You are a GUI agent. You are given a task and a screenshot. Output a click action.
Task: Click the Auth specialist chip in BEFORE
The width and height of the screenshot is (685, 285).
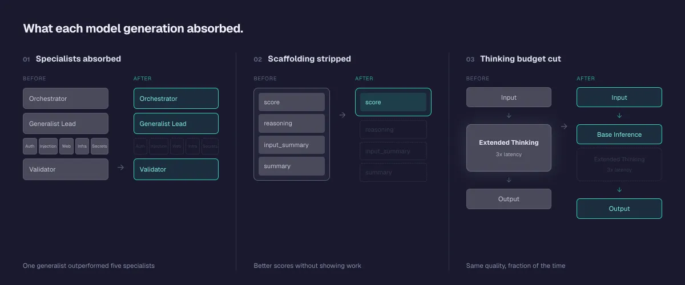pyautogui.click(x=30, y=146)
